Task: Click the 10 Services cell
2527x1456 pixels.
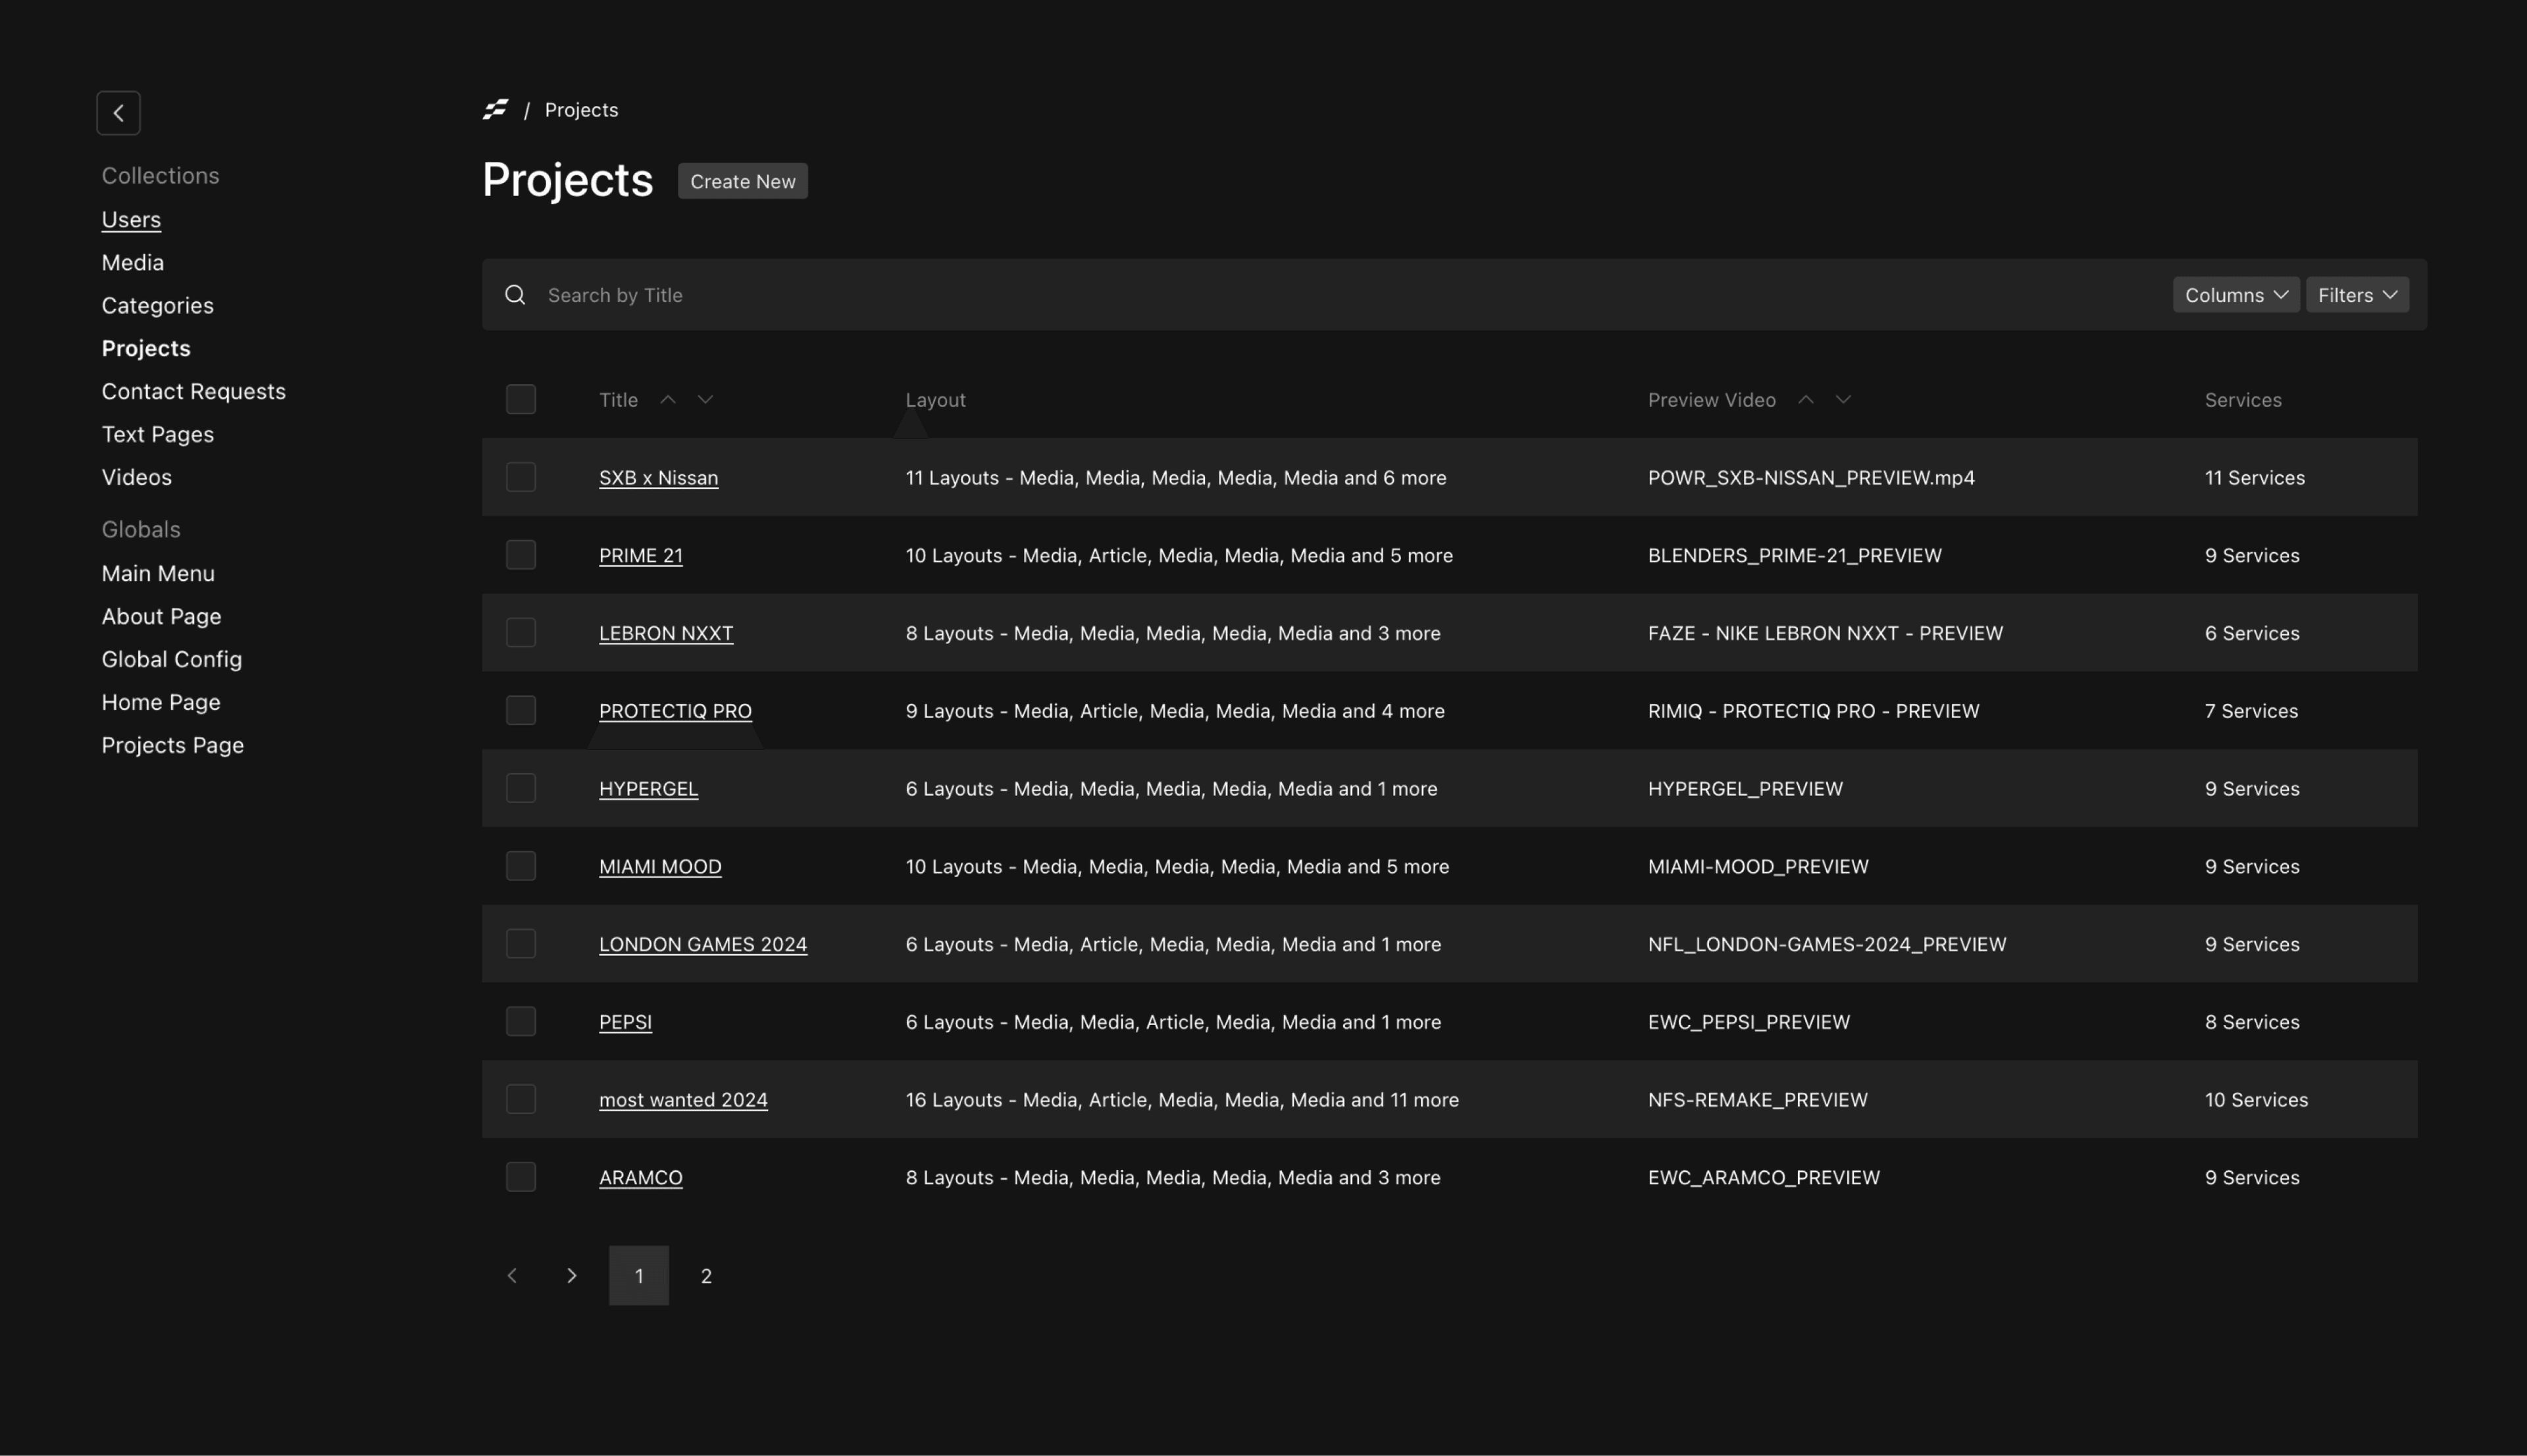Action: click(x=2256, y=1100)
